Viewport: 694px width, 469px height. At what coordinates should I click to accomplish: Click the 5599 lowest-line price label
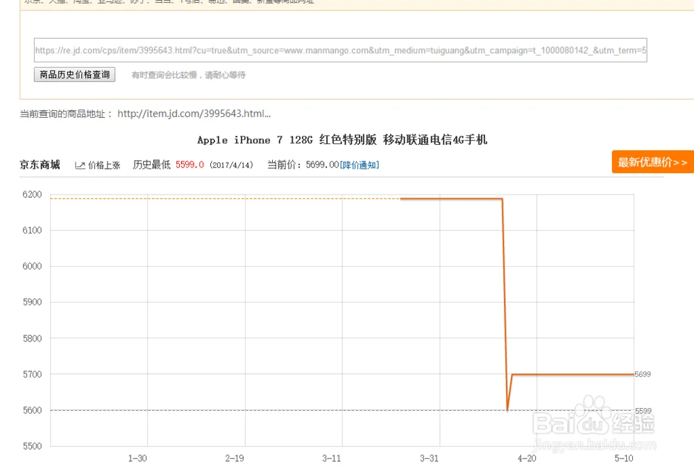(x=643, y=411)
